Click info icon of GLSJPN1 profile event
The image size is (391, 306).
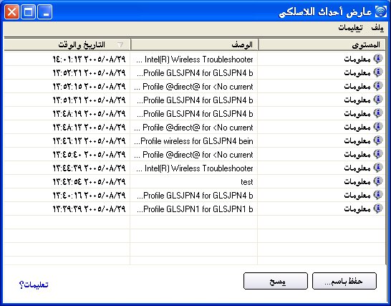(378, 209)
